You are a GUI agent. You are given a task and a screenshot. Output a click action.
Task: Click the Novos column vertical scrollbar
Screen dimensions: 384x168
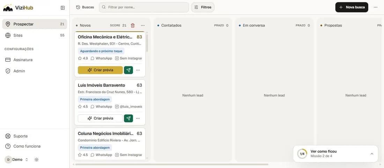click(147, 43)
